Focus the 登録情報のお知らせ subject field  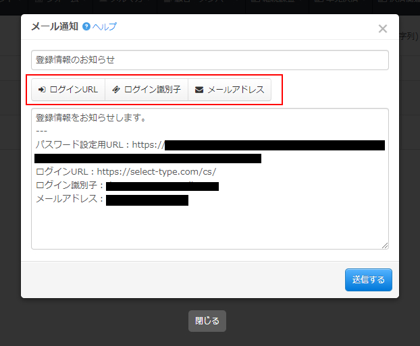(209, 60)
